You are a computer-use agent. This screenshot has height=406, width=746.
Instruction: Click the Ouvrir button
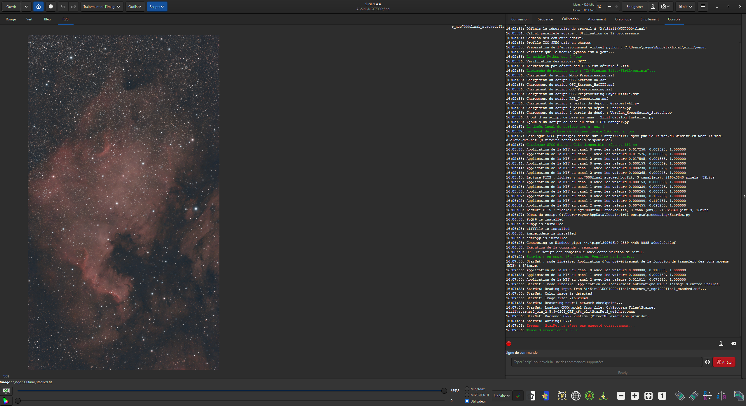coord(11,6)
